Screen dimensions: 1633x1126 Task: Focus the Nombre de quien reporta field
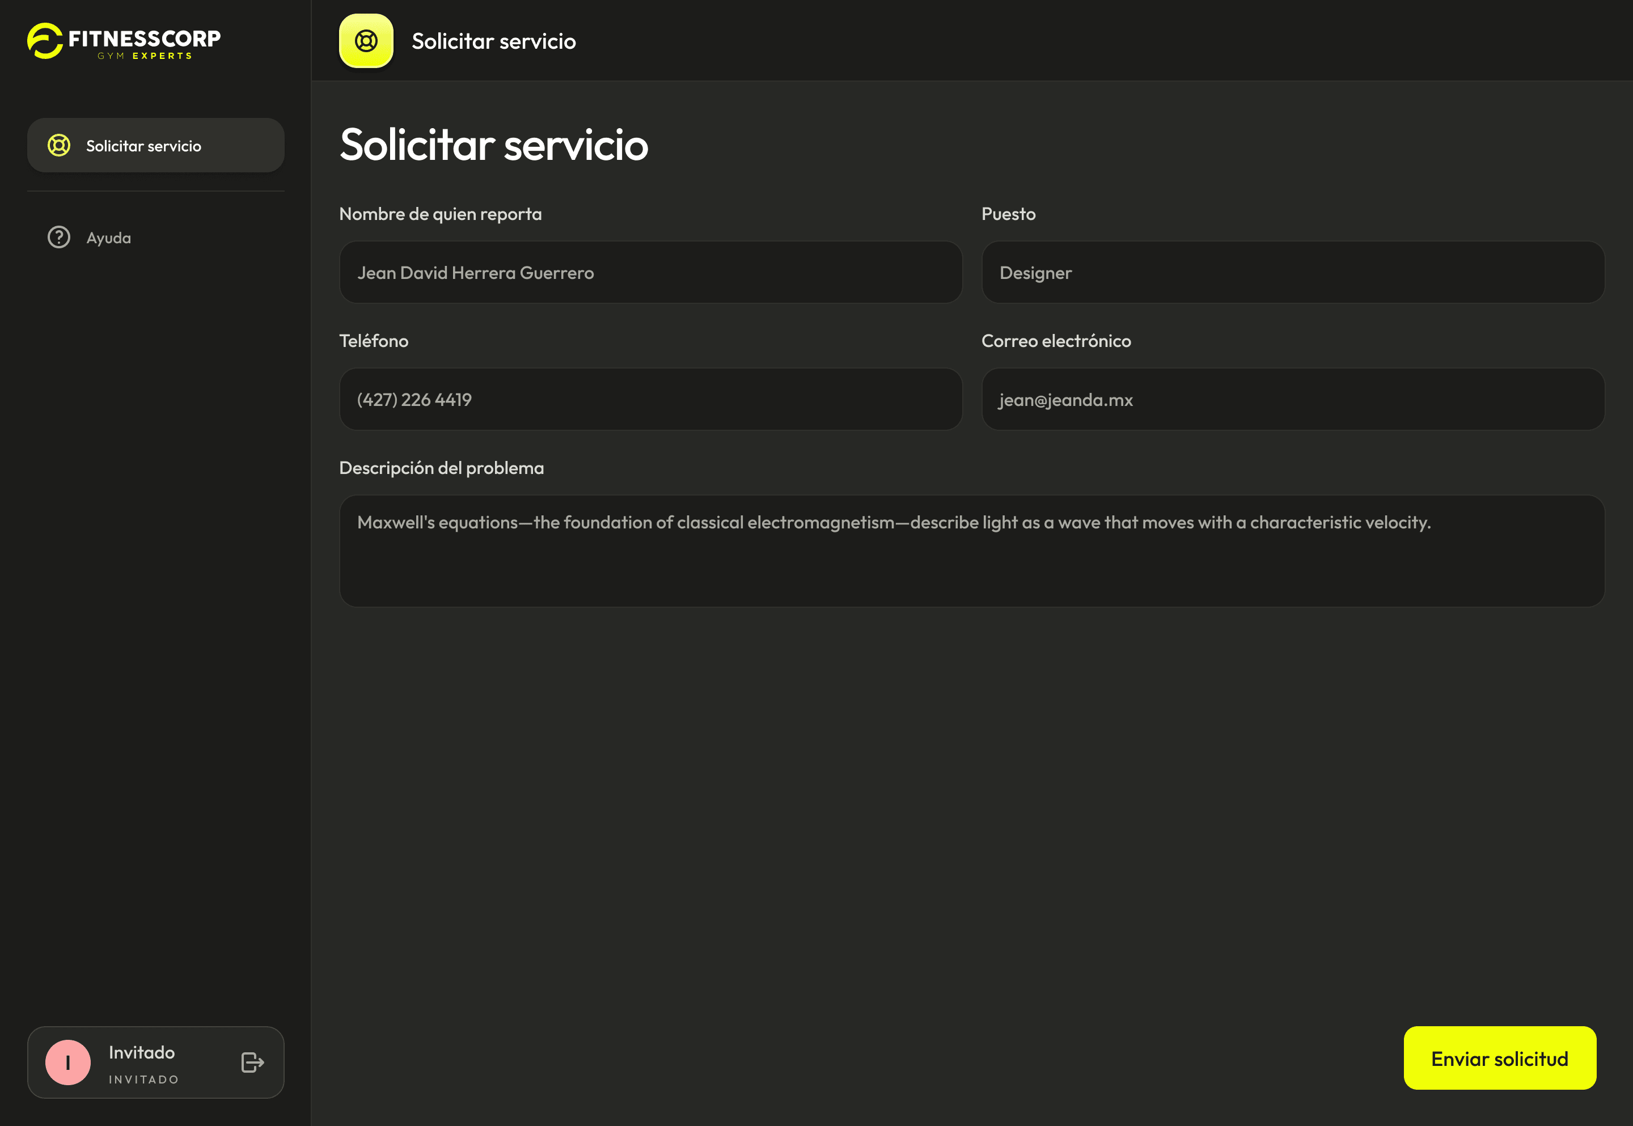tap(650, 272)
